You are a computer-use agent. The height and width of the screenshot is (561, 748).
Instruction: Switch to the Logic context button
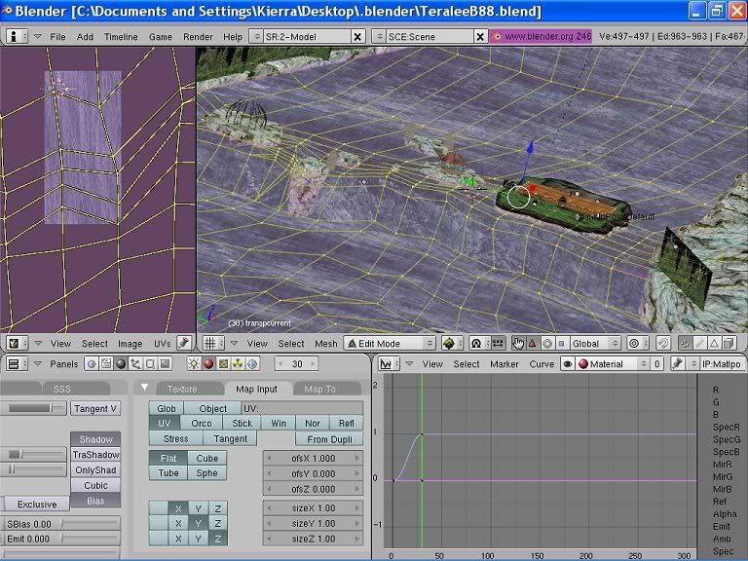(92, 364)
